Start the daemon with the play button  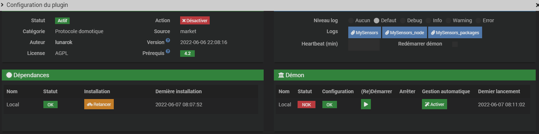click(x=366, y=105)
